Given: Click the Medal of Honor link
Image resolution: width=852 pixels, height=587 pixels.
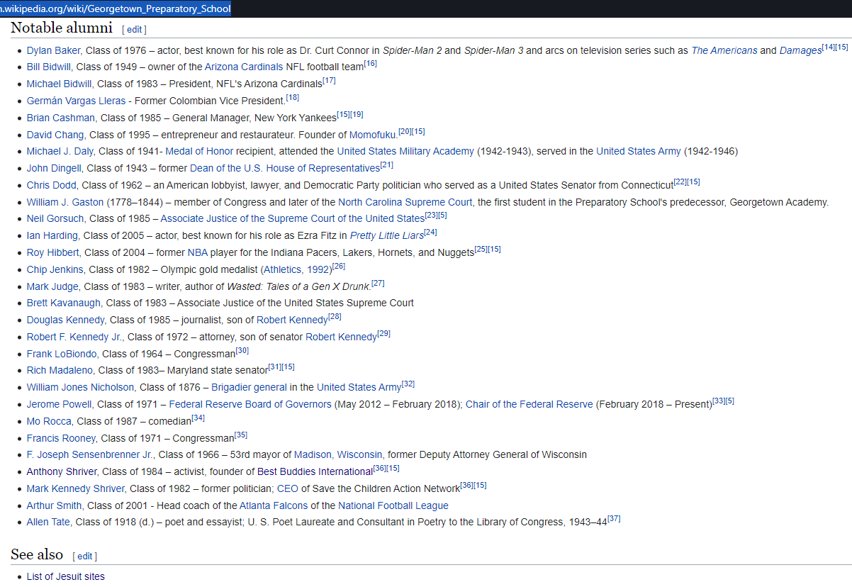Looking at the screenshot, I should point(199,151).
